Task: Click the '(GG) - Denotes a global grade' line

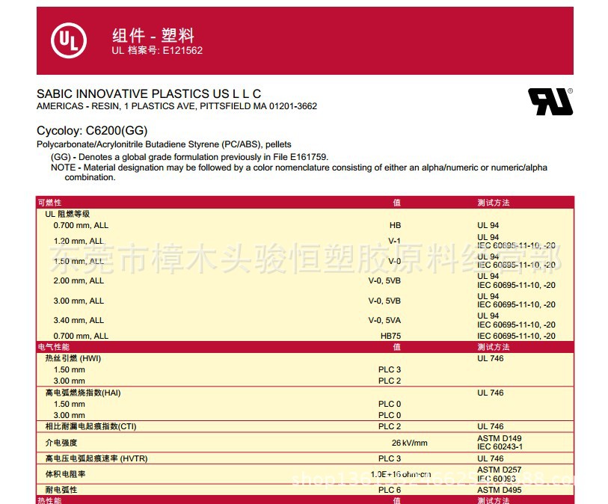Action: pos(190,157)
